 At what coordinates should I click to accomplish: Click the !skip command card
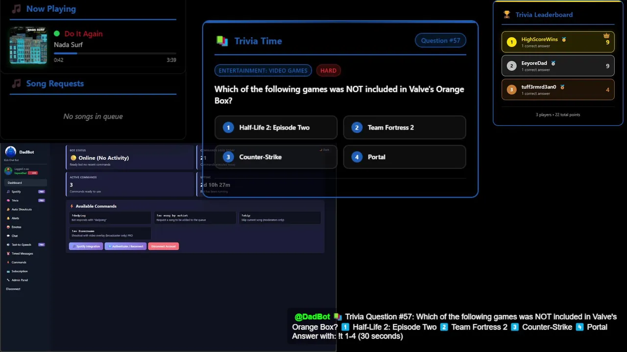coord(280,218)
